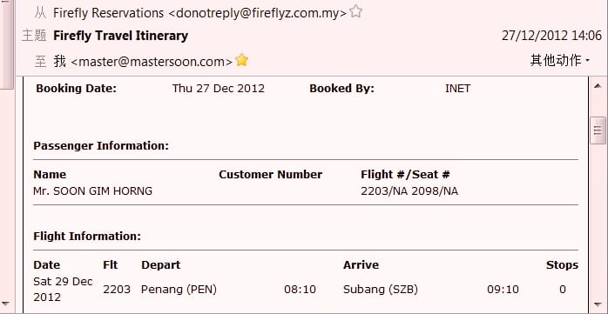Click the Penang (PEN) departure entry
608x314 pixels.
[179, 290]
